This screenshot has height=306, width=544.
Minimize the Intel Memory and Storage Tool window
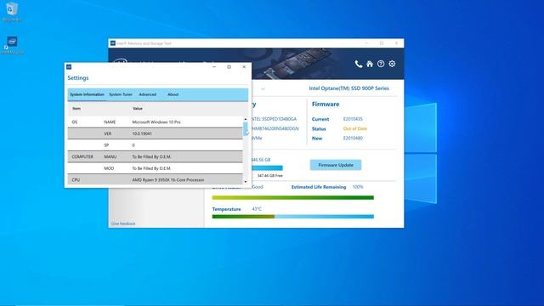click(366, 43)
